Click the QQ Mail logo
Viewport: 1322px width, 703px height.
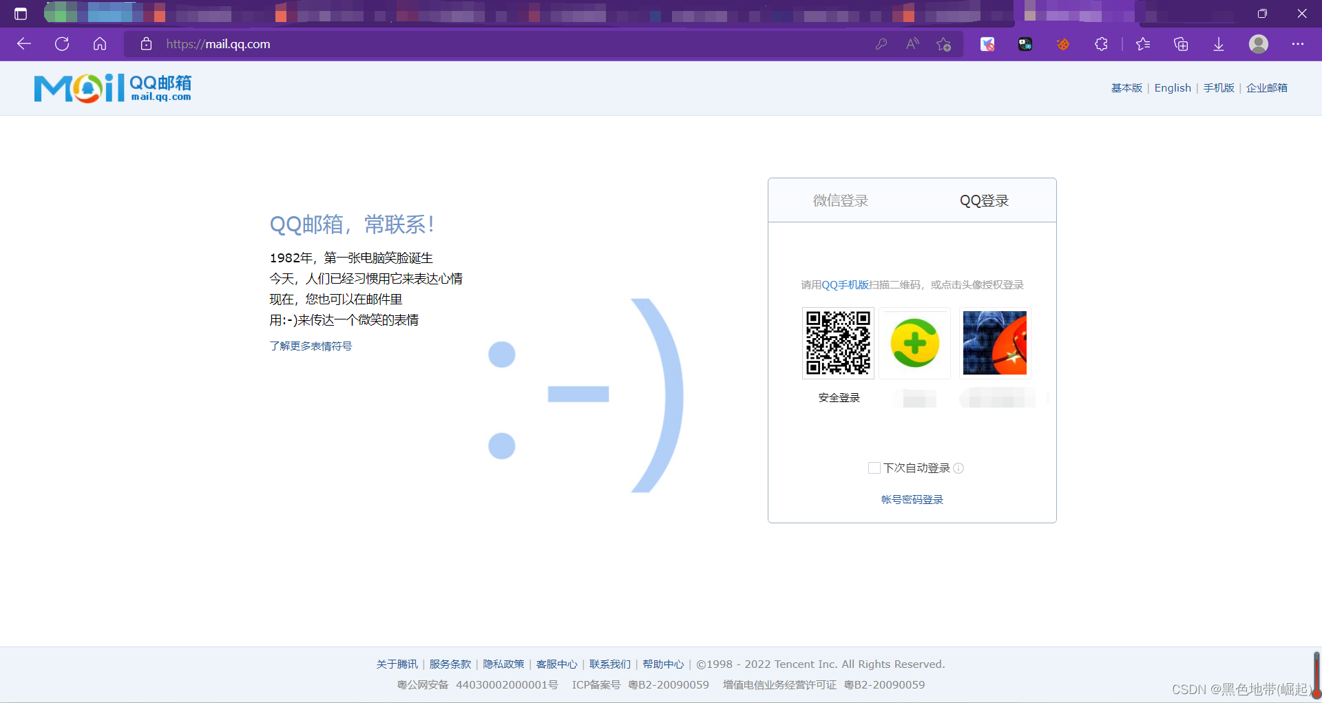113,88
